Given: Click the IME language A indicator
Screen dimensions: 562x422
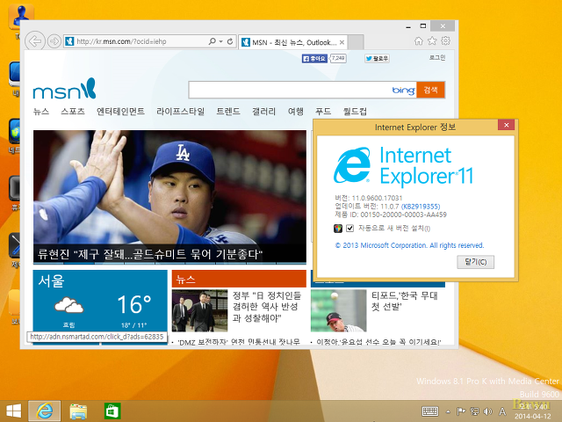Looking at the screenshot, I should coord(502,411).
